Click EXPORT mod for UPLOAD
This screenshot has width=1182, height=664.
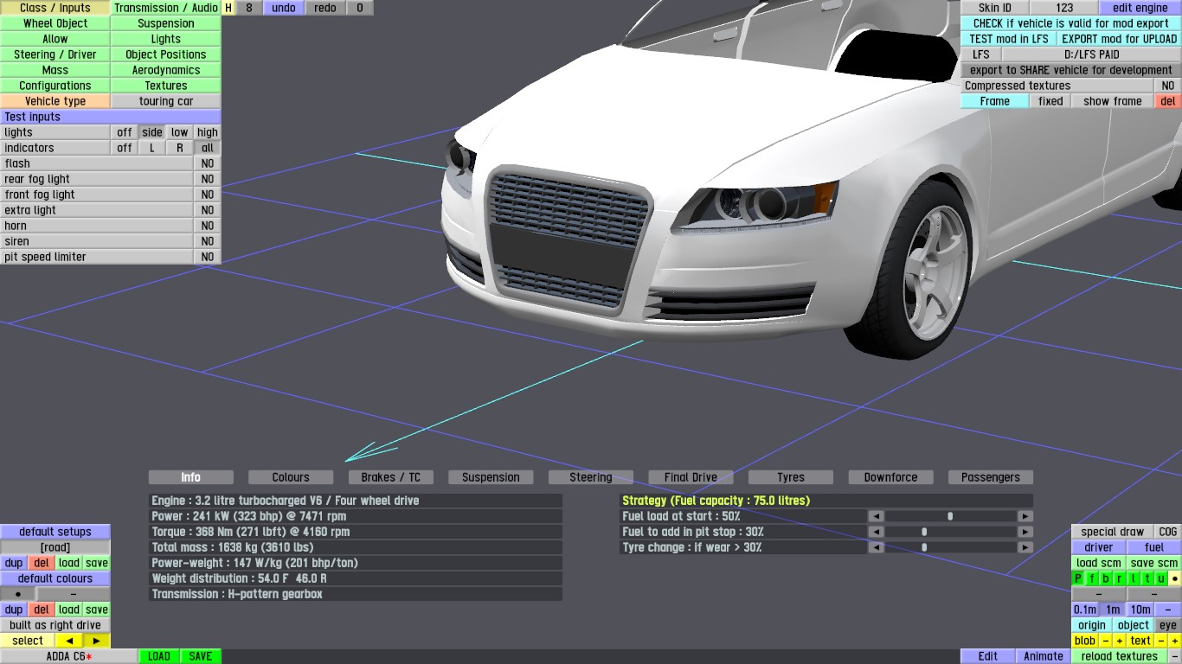tap(1120, 39)
